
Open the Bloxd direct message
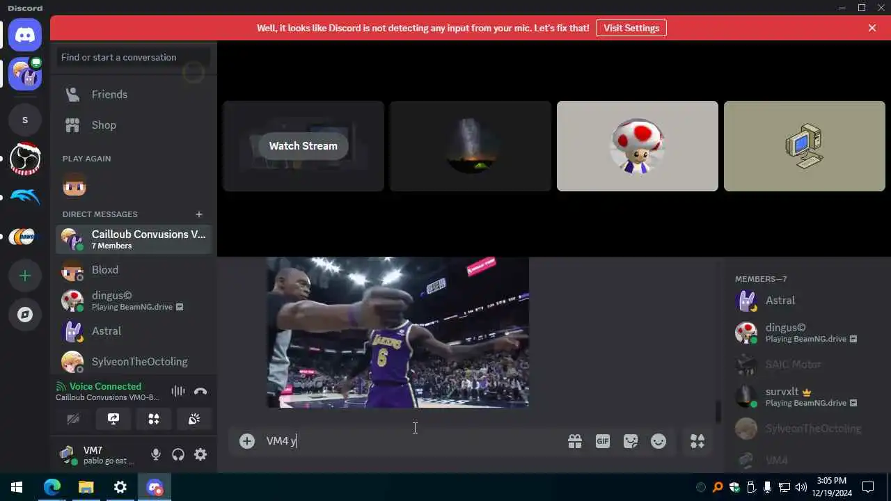[134, 270]
